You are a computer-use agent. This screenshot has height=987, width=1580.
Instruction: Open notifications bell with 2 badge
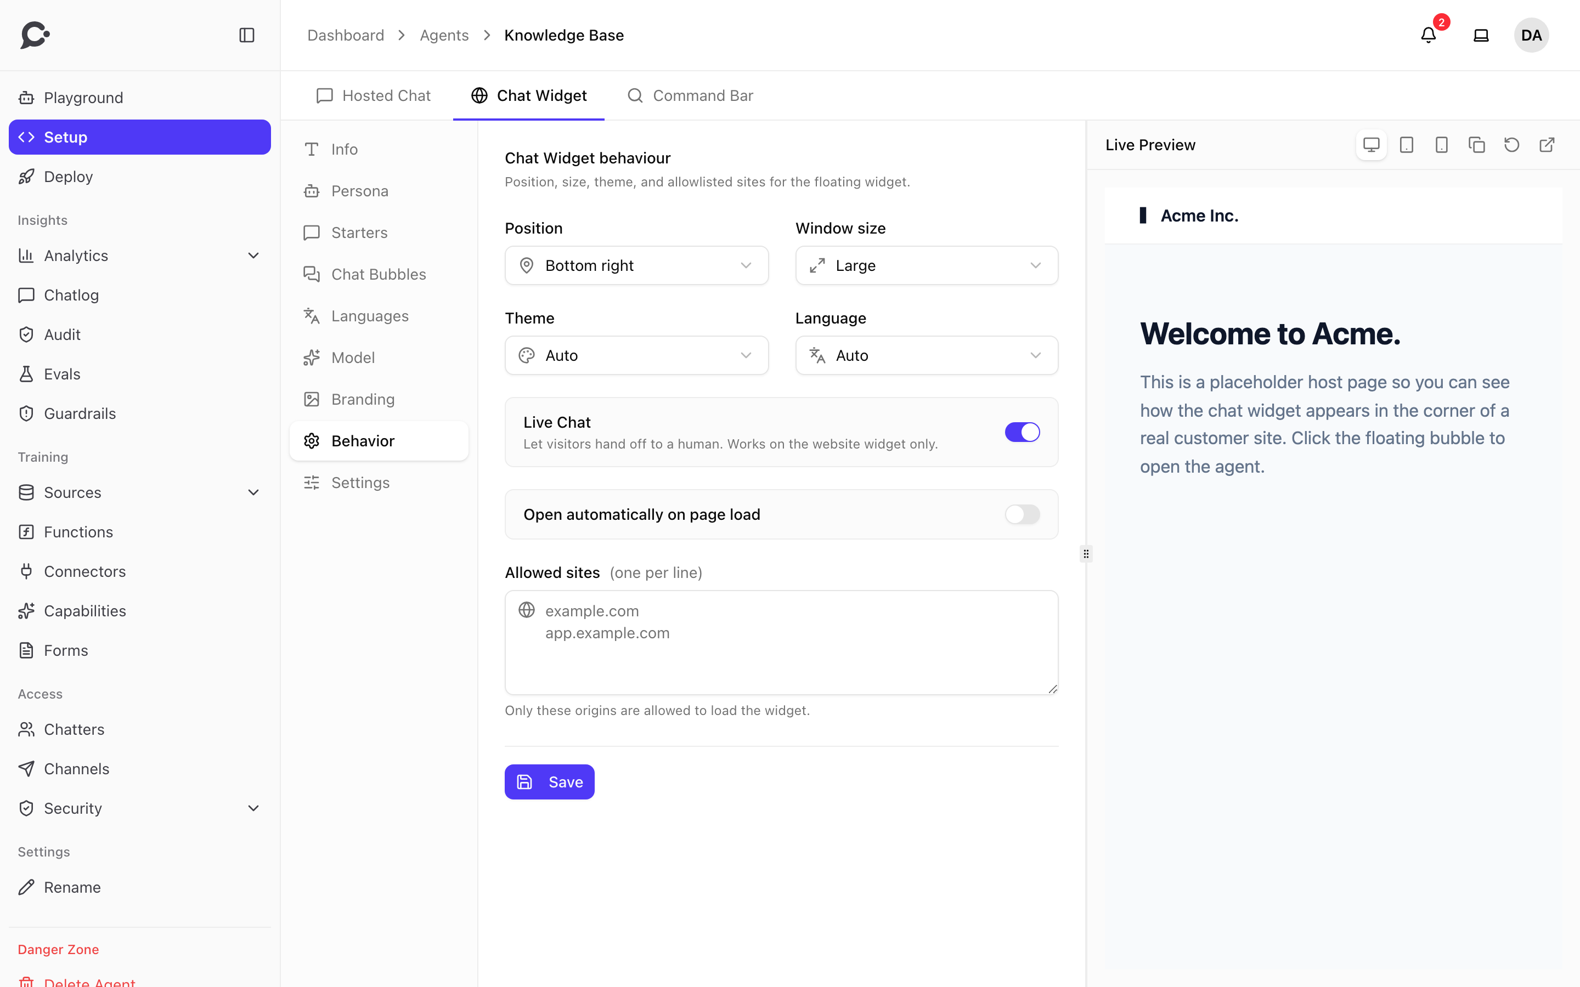coord(1429,35)
